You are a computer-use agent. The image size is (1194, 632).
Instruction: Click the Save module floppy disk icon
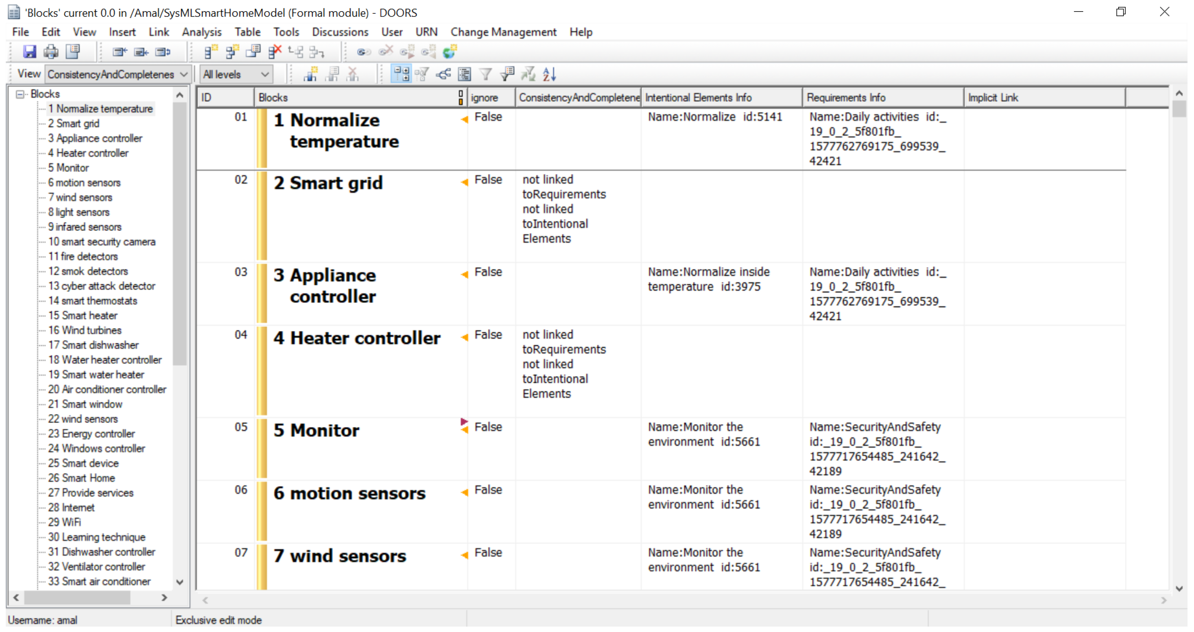pos(29,52)
